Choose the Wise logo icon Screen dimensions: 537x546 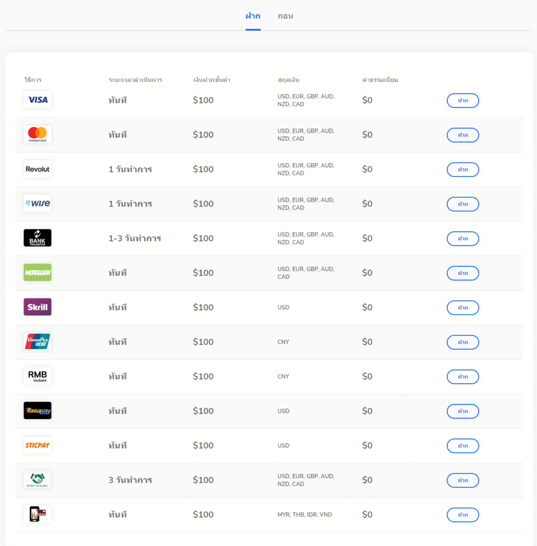(37, 203)
